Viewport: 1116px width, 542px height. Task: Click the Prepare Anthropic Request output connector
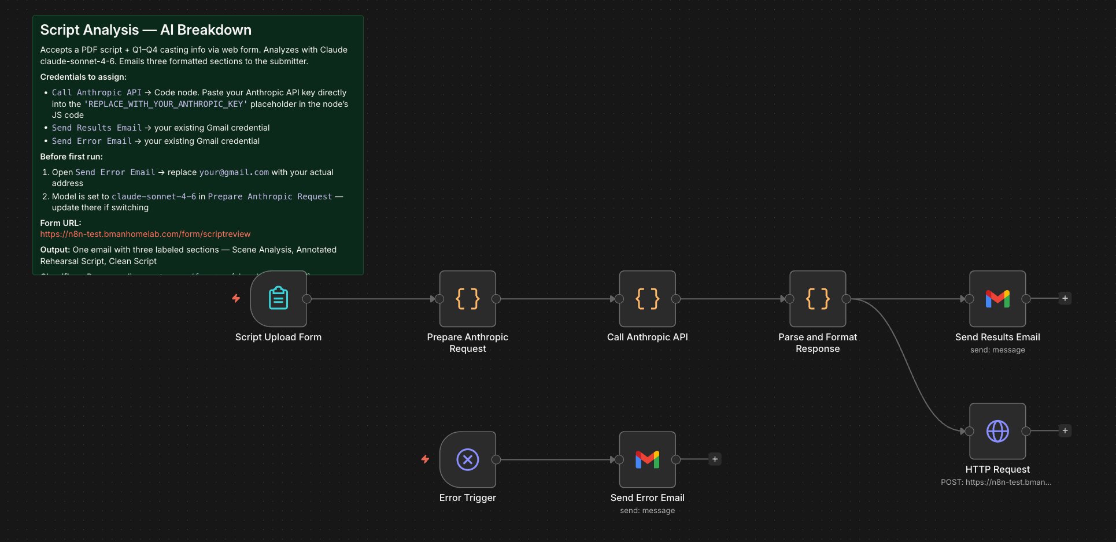(496, 299)
